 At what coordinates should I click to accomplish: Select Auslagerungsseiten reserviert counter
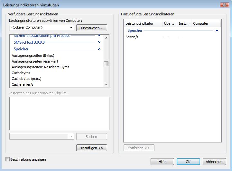(35, 61)
